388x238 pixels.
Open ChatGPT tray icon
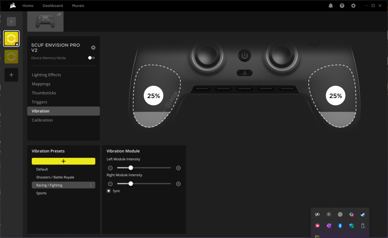coord(340,214)
